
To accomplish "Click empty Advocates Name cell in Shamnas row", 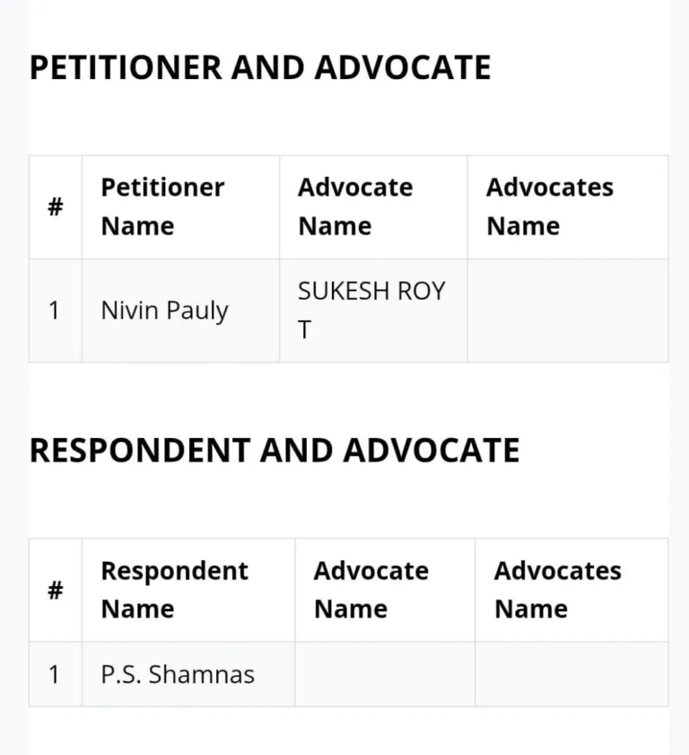I will [x=571, y=674].
